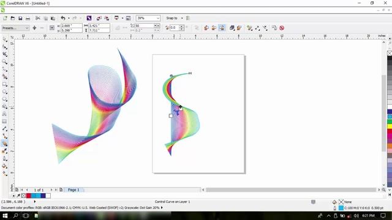Select the Ellipse tool

tap(4, 92)
